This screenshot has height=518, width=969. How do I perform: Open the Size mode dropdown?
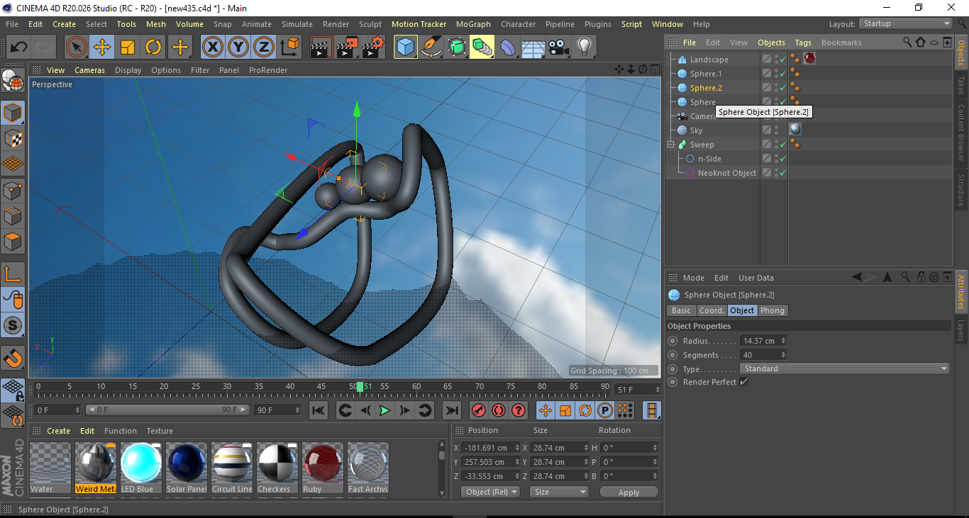point(560,492)
